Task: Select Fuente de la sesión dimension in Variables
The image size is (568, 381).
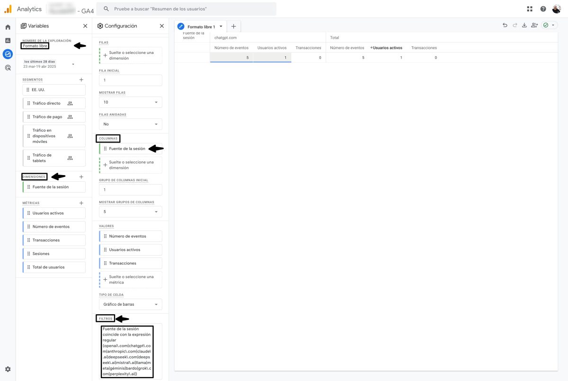Action: pos(54,187)
